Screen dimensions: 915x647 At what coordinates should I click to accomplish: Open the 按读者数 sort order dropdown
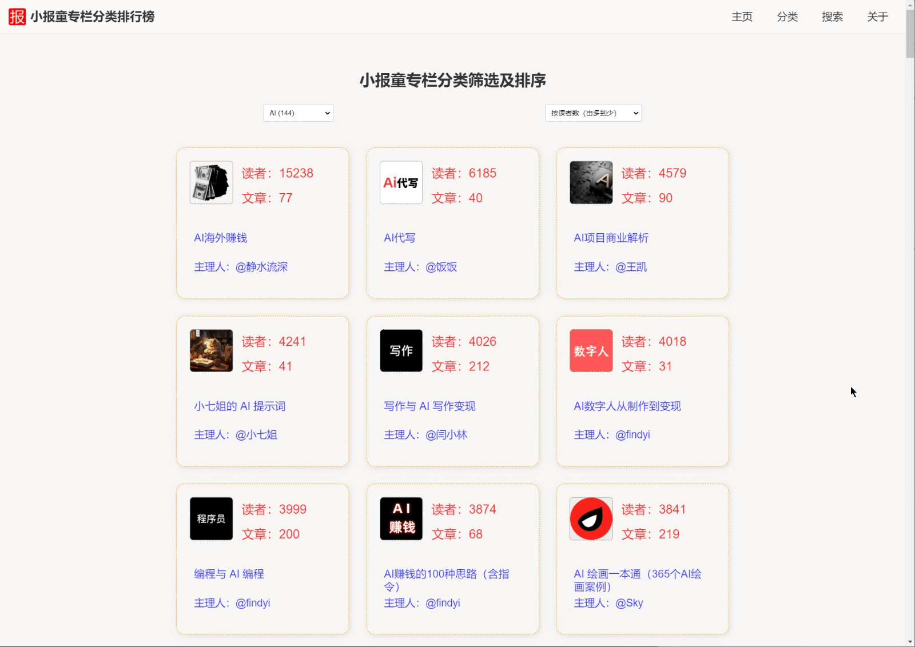pyautogui.click(x=592, y=113)
